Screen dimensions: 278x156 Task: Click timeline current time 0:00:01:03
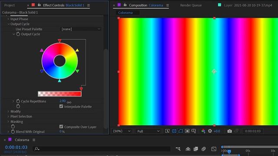click(16, 147)
